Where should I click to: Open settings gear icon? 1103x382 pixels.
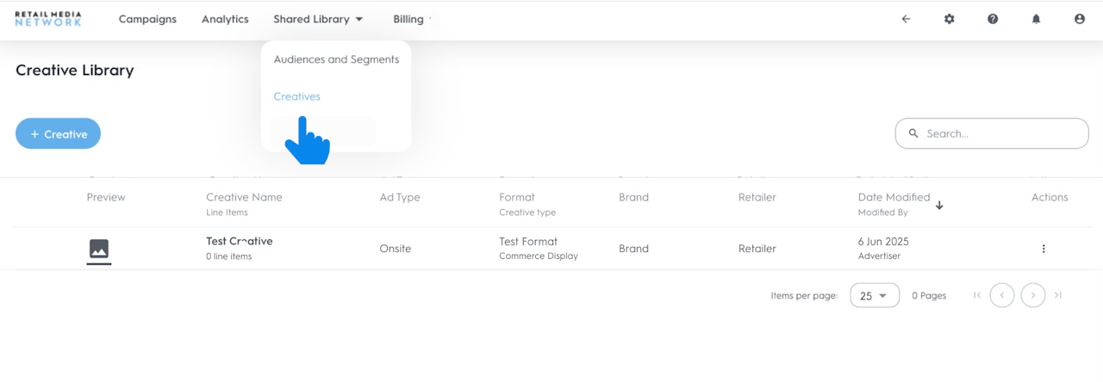point(950,19)
